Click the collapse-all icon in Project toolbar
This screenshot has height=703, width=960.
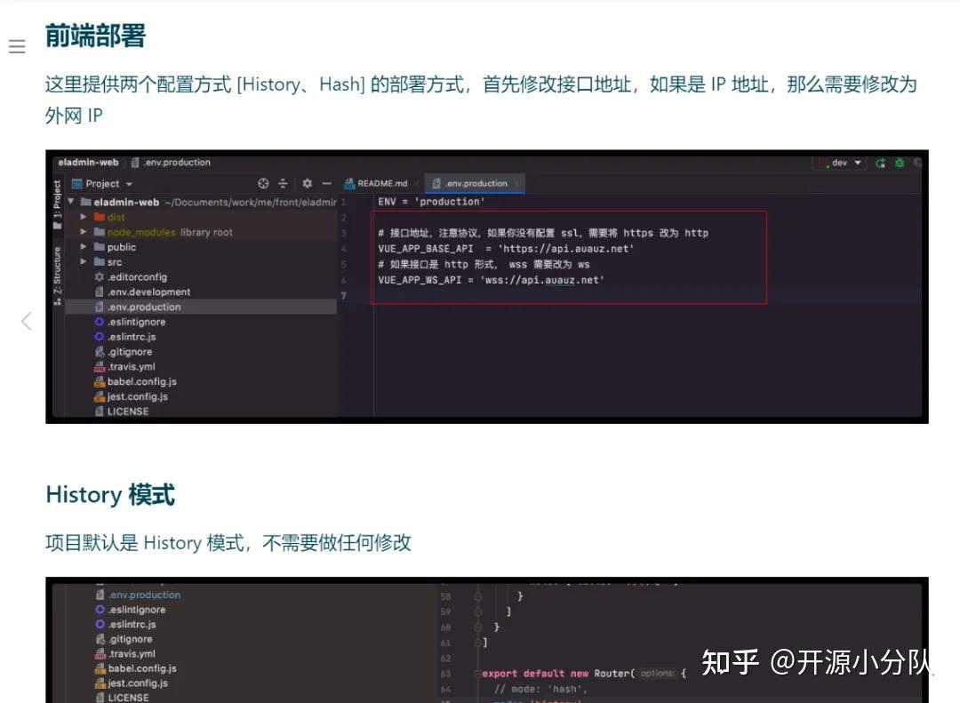[283, 183]
